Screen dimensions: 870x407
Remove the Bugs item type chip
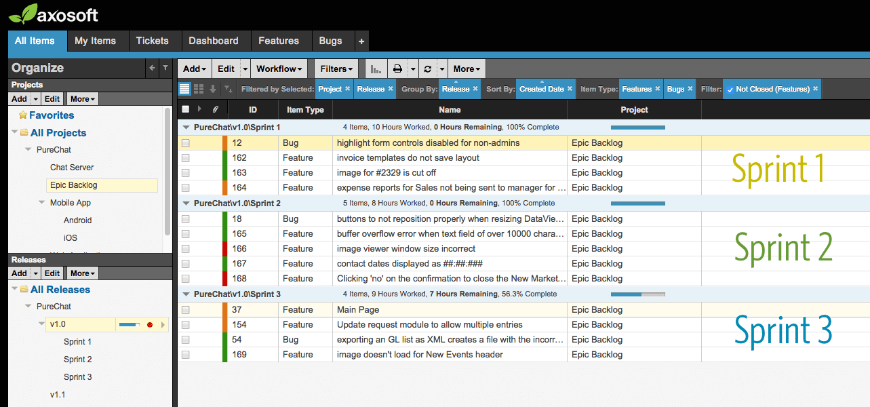coord(690,89)
